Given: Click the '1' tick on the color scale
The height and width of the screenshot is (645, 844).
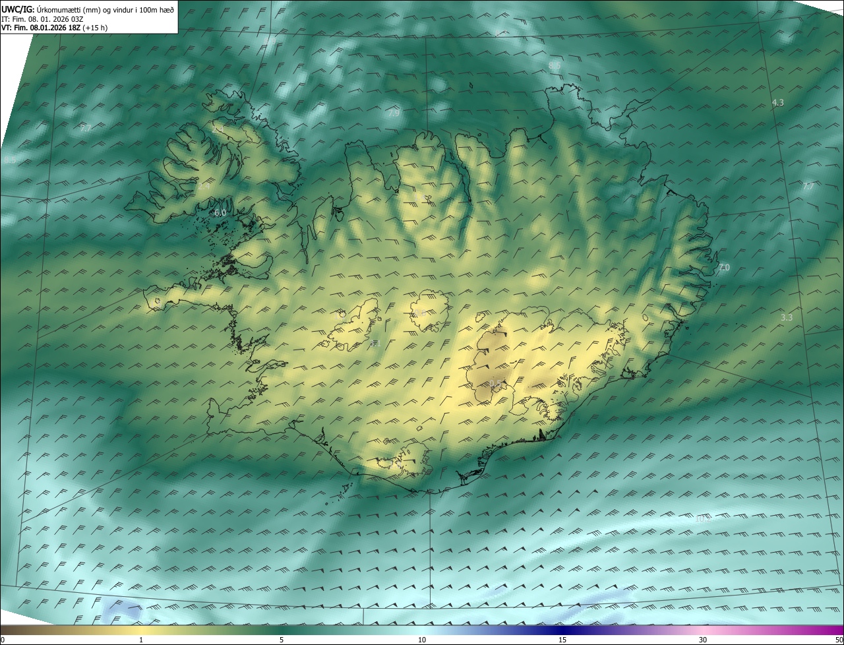Looking at the screenshot, I should tap(141, 640).
